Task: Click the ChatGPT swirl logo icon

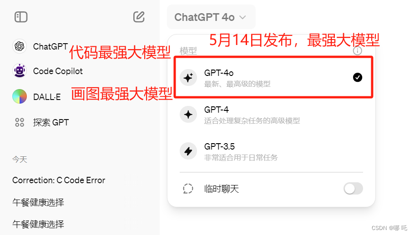Action: (20, 46)
